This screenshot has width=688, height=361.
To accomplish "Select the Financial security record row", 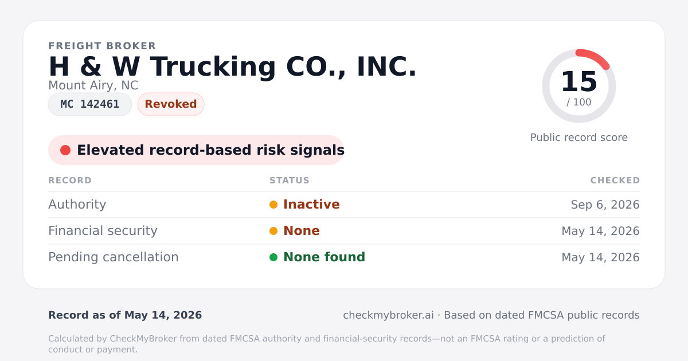I will (x=344, y=231).
